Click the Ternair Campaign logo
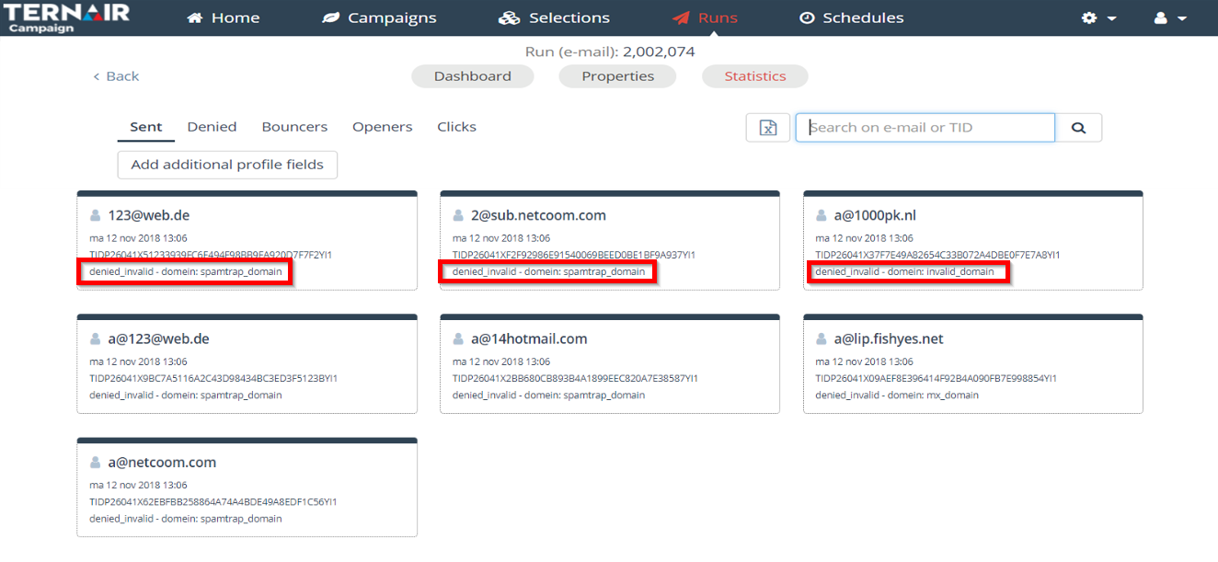This screenshot has width=1218, height=562. click(66, 17)
